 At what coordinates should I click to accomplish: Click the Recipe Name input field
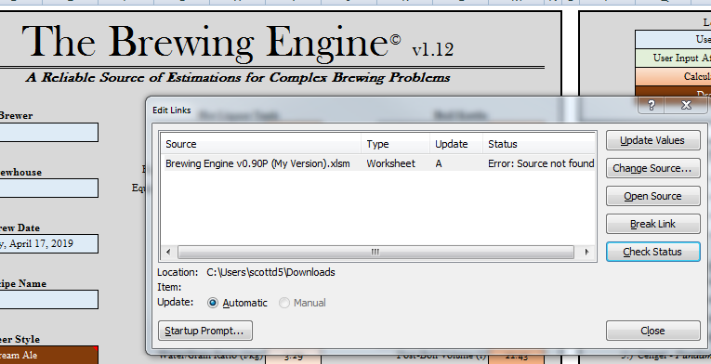48,300
